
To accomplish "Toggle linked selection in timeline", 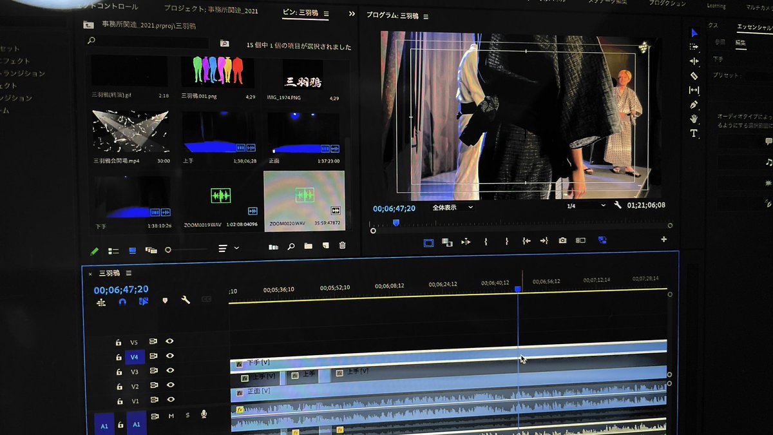I will click(143, 301).
